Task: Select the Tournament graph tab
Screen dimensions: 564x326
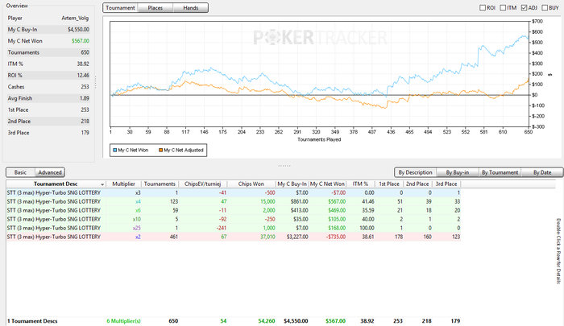Action: 121,8
